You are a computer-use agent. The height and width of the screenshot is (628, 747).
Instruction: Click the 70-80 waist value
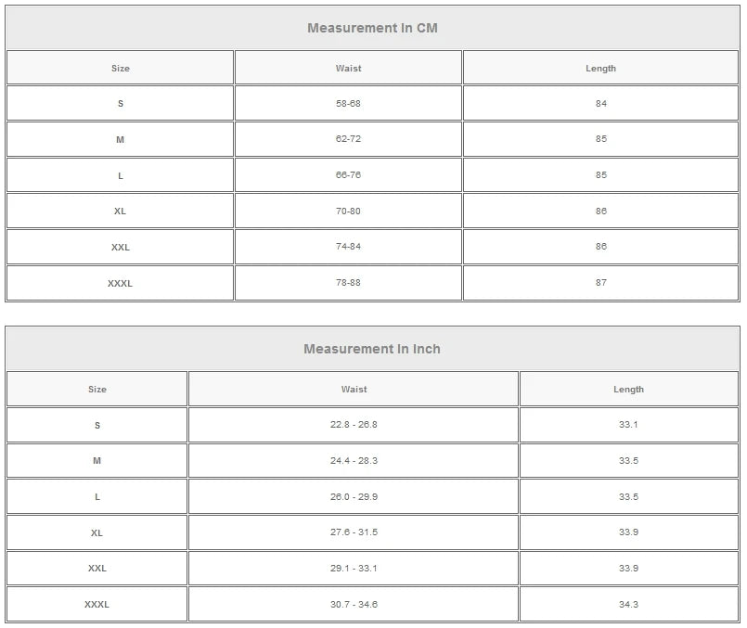[348, 211]
